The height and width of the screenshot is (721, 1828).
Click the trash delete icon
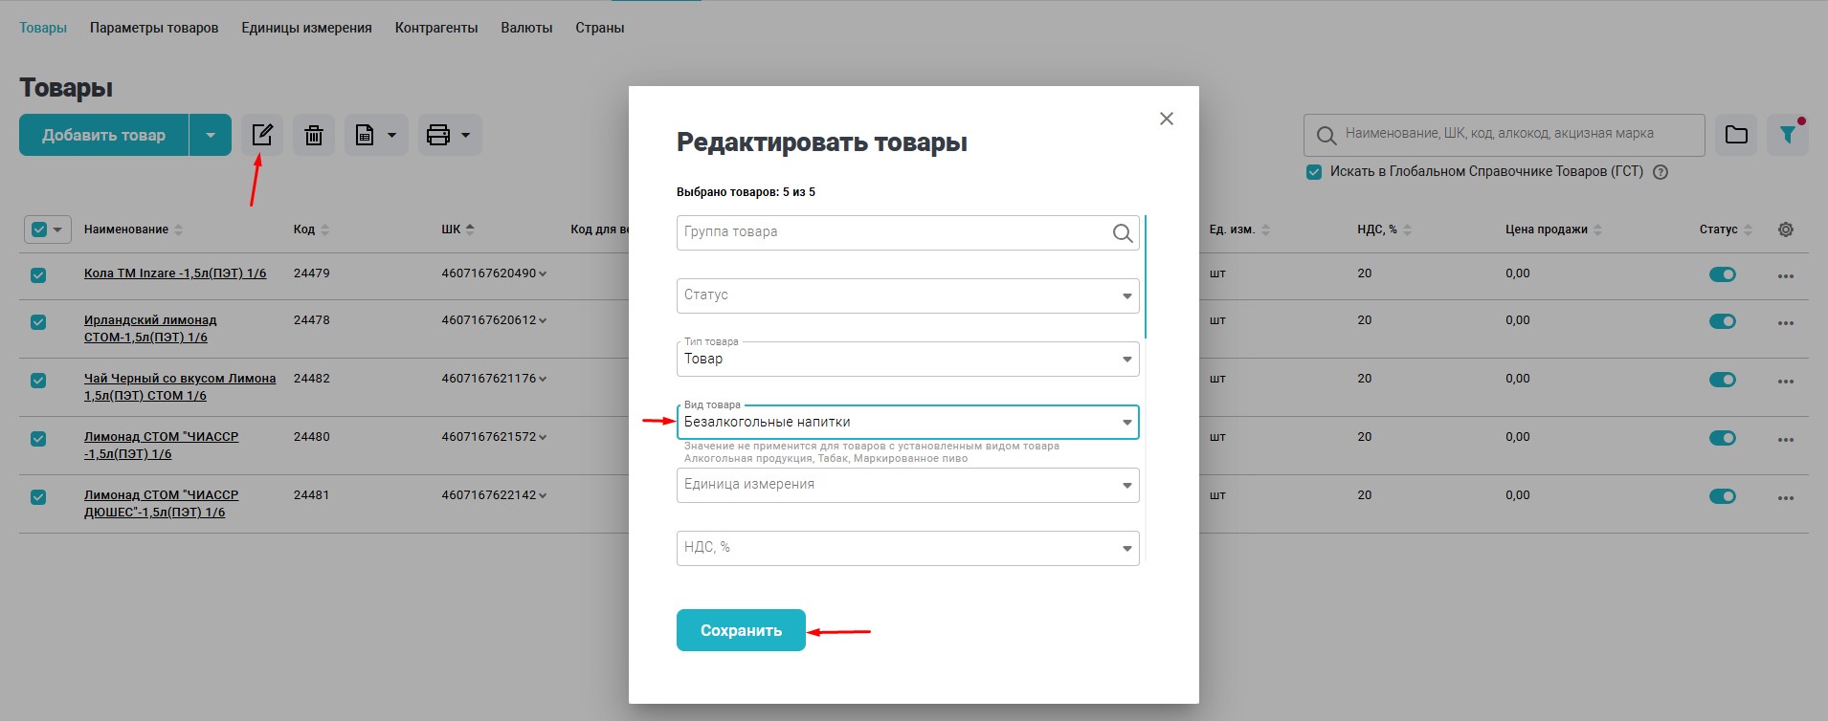tap(314, 135)
